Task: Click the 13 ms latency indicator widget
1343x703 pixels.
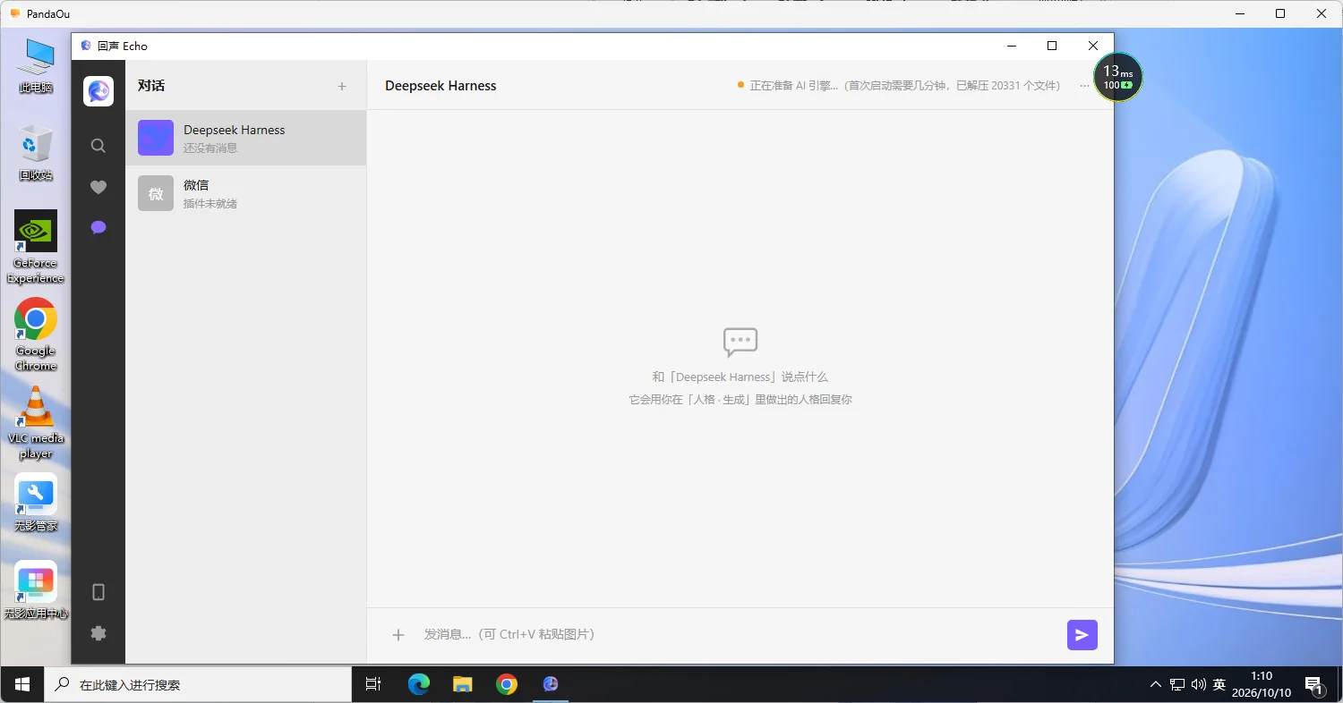Action: pos(1117,77)
